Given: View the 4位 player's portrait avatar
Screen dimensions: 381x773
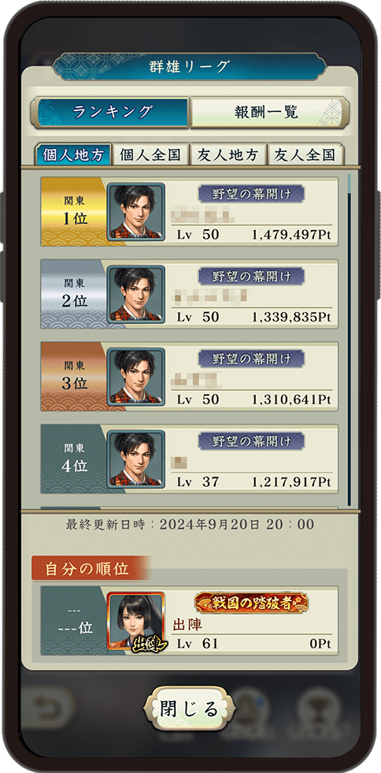Looking at the screenshot, I should coord(136,459).
